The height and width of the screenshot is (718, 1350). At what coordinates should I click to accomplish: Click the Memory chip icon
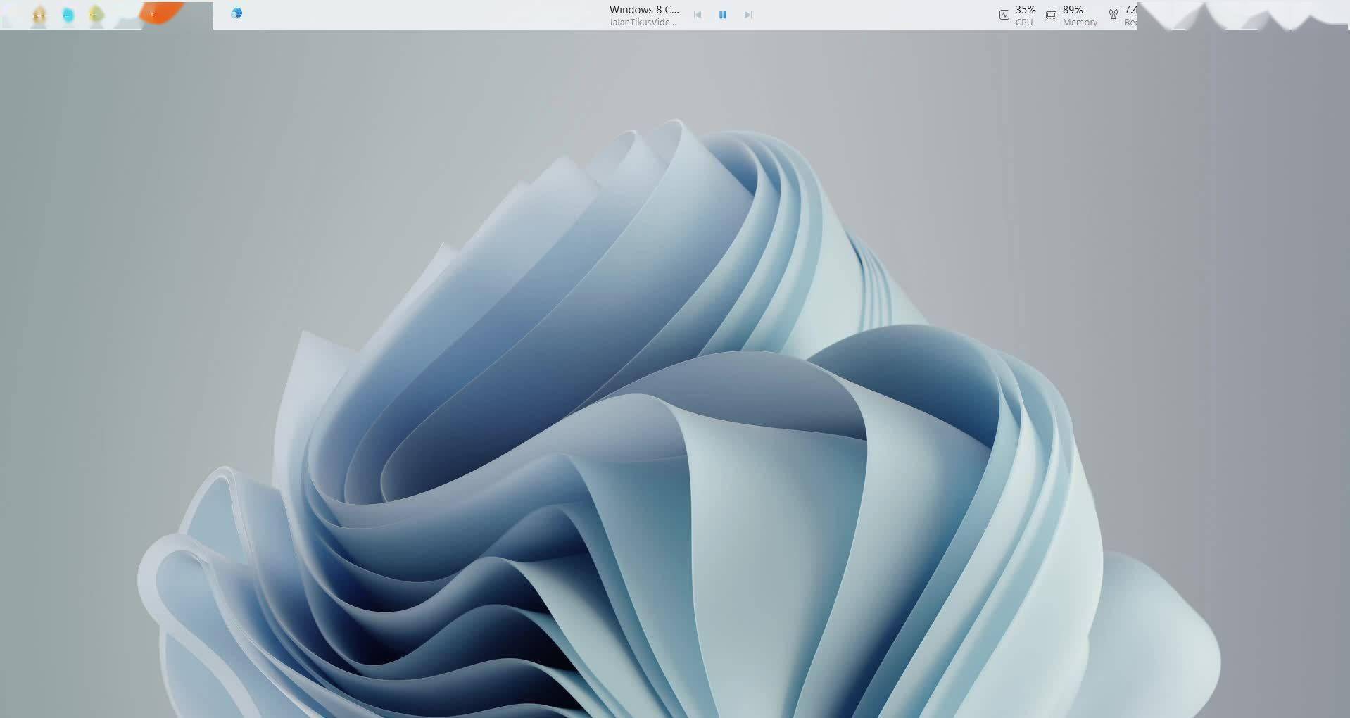click(x=1050, y=15)
